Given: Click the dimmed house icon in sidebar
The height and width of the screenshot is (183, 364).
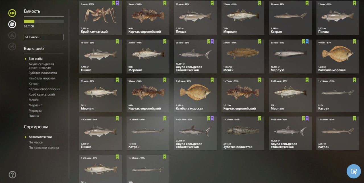Looking at the screenshot, I should [12, 46].
